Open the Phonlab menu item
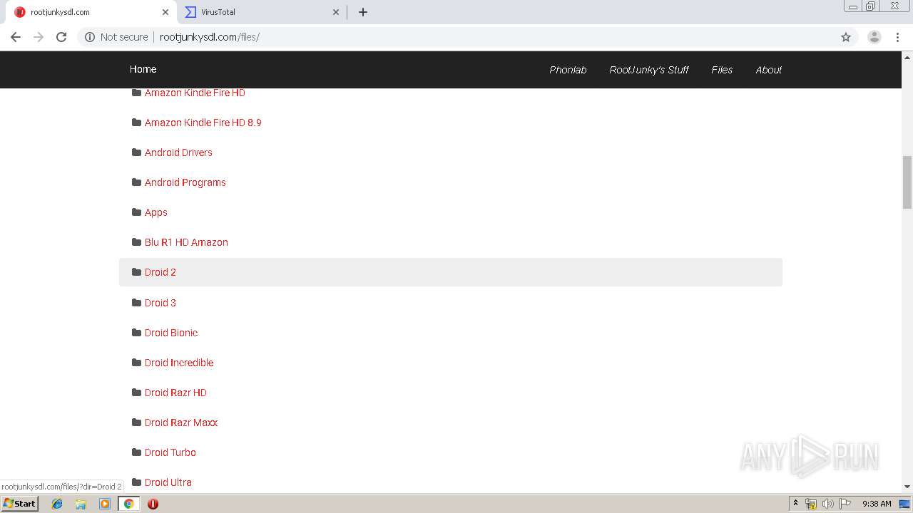 coord(568,70)
